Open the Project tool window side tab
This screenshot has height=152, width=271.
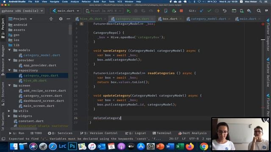(x=3, y=28)
